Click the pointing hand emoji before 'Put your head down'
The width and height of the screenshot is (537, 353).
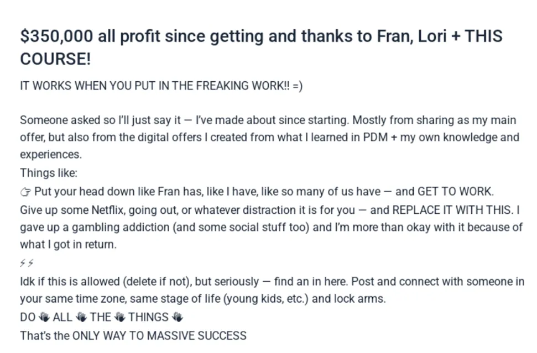[x=25, y=192]
